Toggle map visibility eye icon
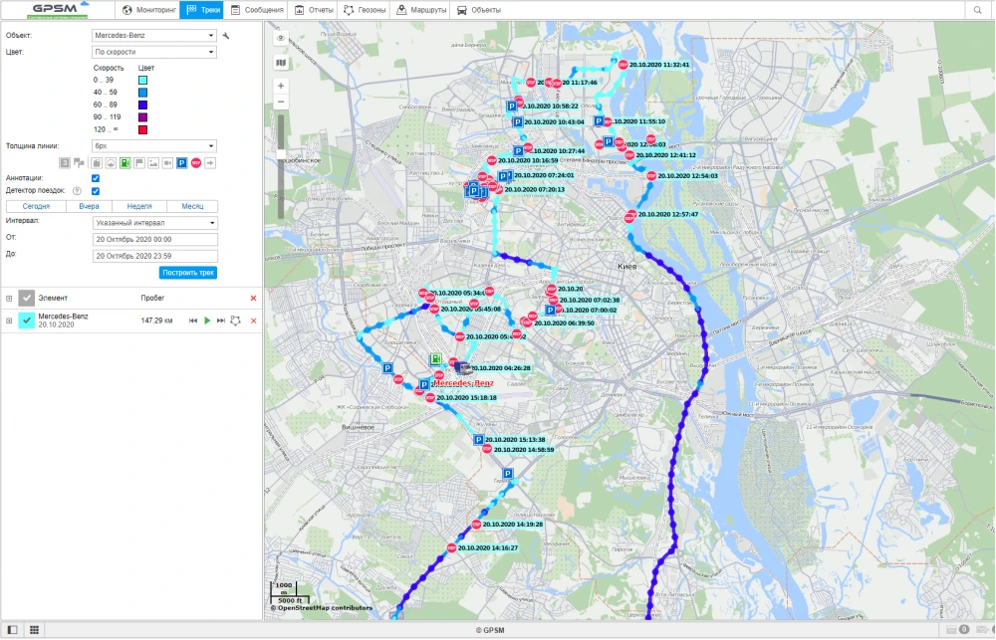Screen dimensions: 996x640 (x=281, y=39)
